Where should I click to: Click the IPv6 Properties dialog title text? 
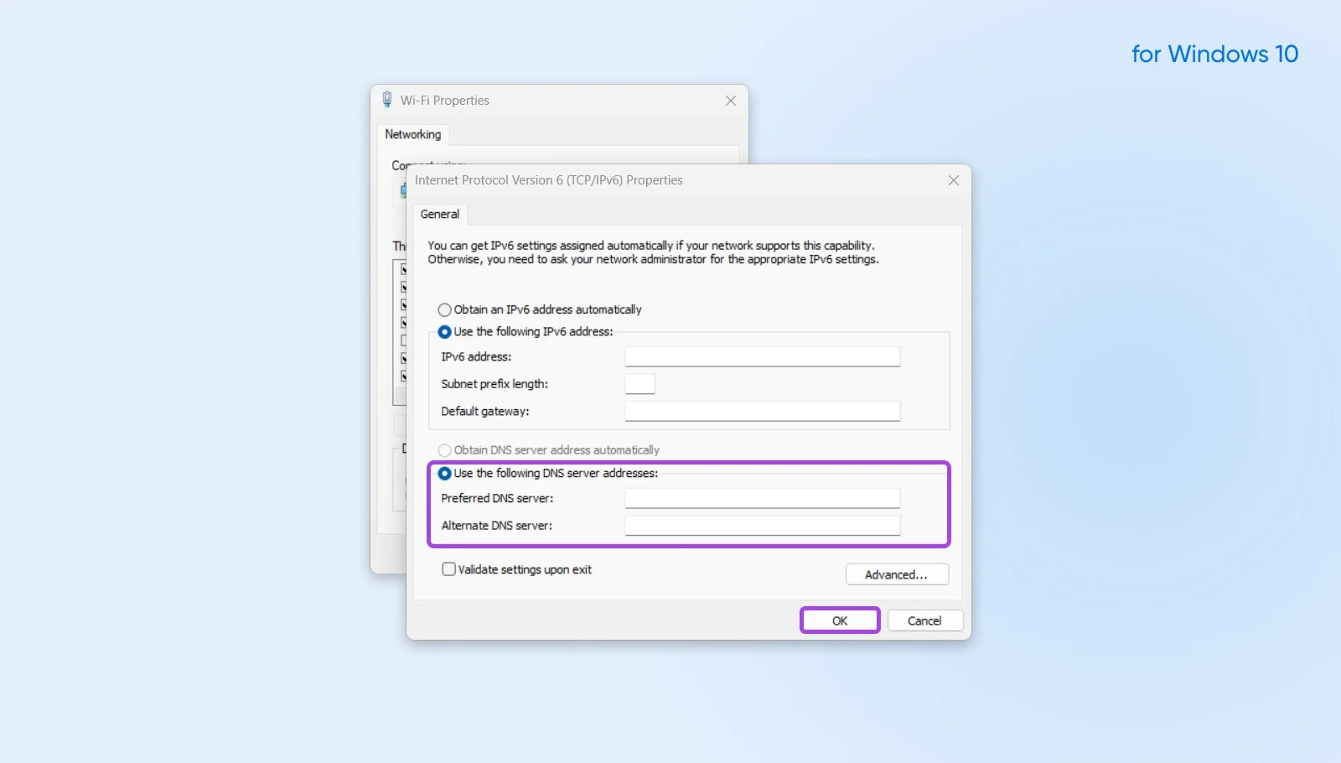(x=549, y=180)
